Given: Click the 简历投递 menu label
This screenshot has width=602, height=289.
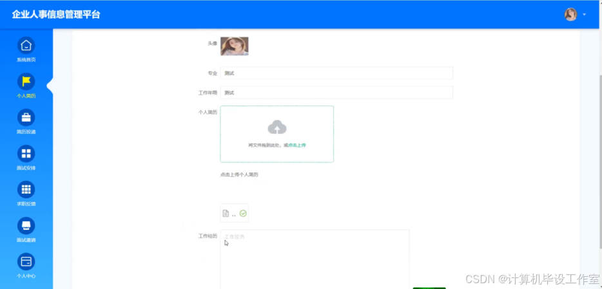Looking at the screenshot, I should point(26,132).
